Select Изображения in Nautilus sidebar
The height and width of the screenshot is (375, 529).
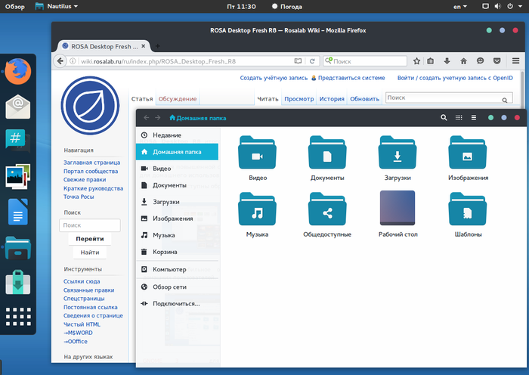click(177, 218)
